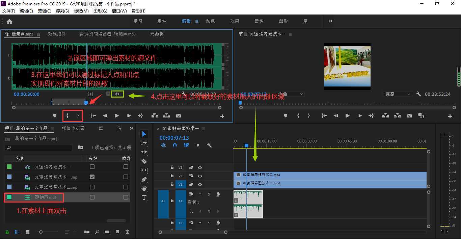Image resolution: width=461 pixels, height=239 pixels.
Task: Uncheck 良好 box for 01蜜蜂养殖技术一.mp
Action: point(92,177)
